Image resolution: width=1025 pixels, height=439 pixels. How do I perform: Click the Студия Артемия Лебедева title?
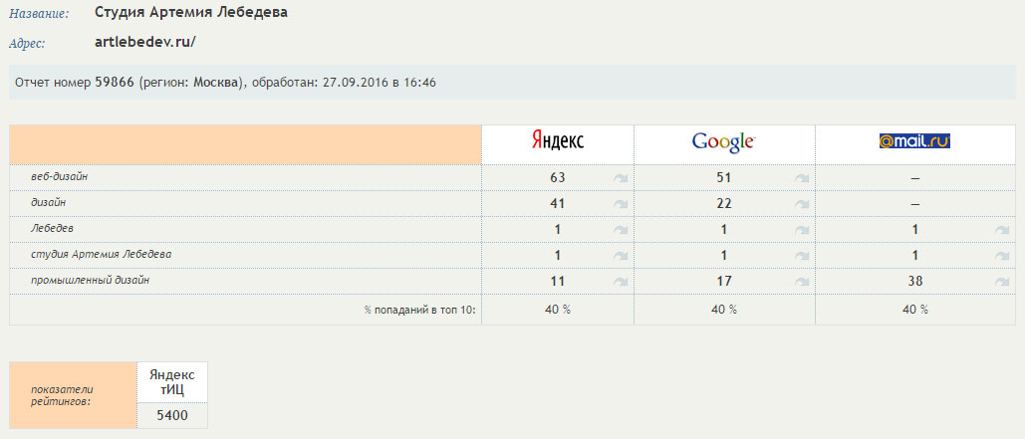(x=191, y=12)
